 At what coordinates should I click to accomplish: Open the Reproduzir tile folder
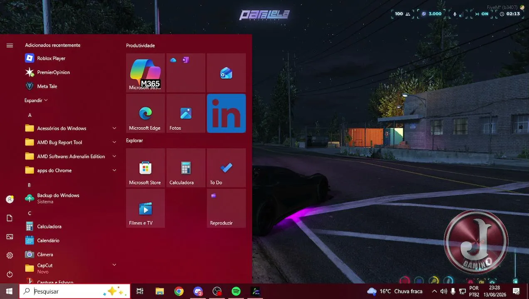(226, 208)
